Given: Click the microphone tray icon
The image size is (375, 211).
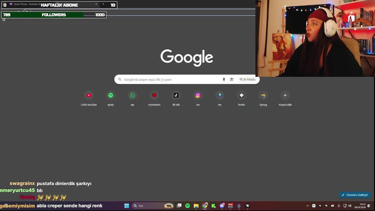Looking at the screenshot, I should [339, 206].
